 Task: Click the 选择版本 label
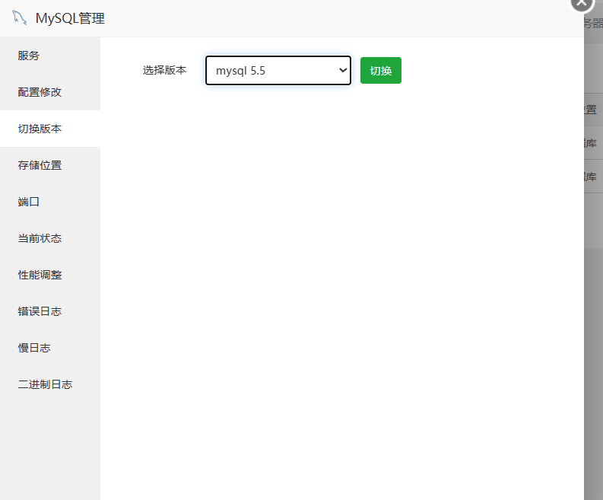[164, 70]
